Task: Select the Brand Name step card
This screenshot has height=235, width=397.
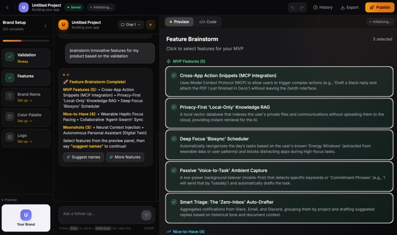Action: coord(26,97)
